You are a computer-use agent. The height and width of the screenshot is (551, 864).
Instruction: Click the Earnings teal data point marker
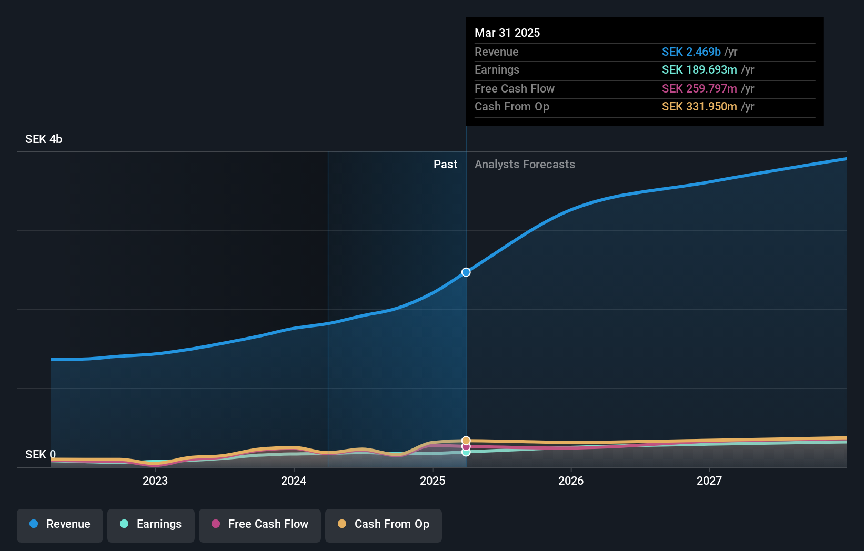tap(466, 452)
